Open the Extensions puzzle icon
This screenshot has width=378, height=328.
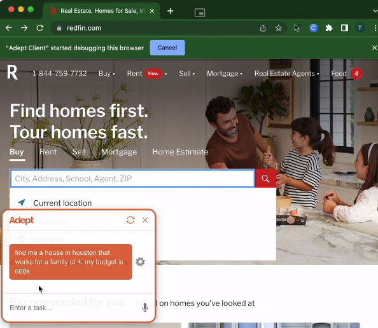point(329,28)
